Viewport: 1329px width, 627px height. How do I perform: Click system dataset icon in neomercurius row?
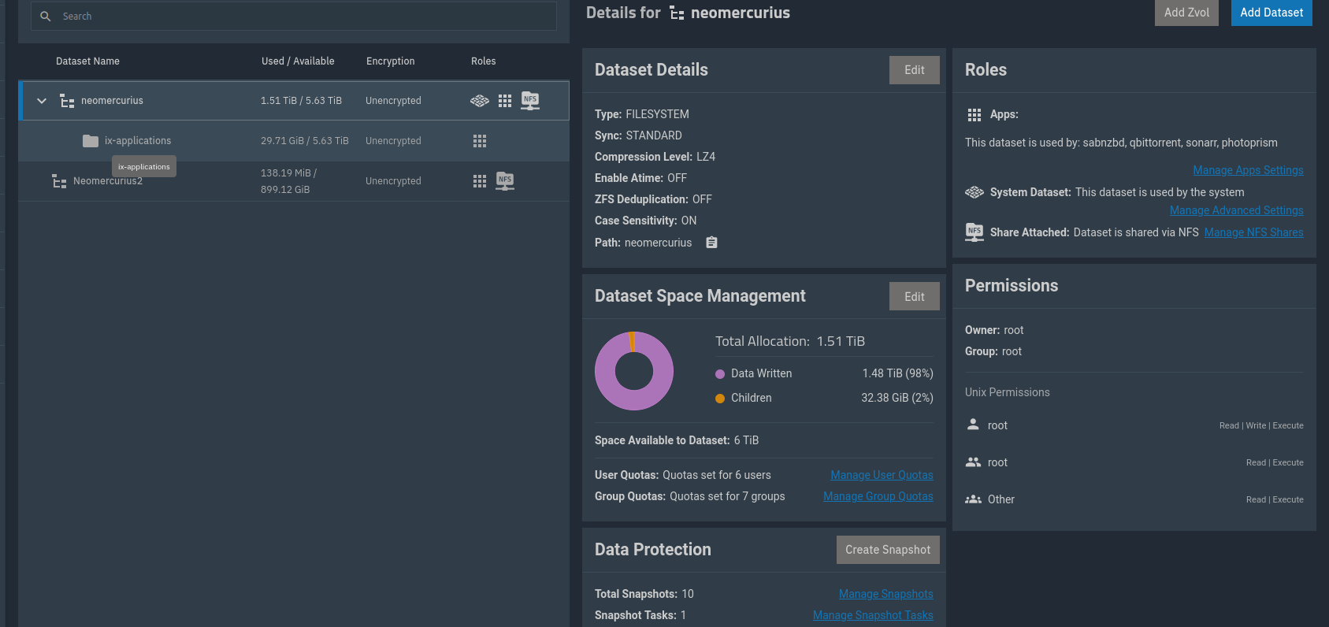(479, 101)
